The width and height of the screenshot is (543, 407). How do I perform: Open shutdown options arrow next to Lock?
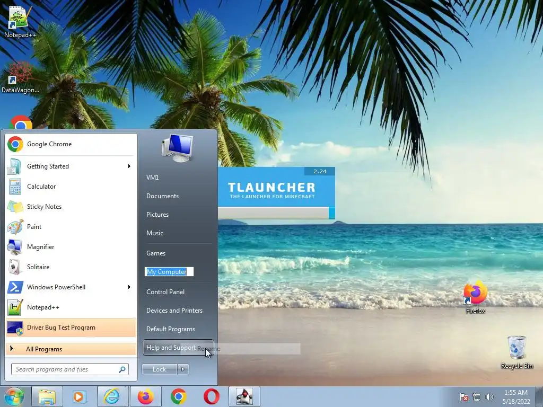183,369
